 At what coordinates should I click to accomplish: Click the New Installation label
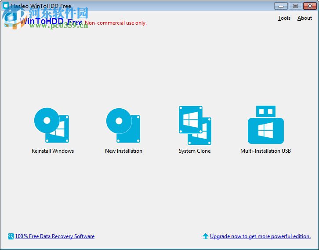123,151
